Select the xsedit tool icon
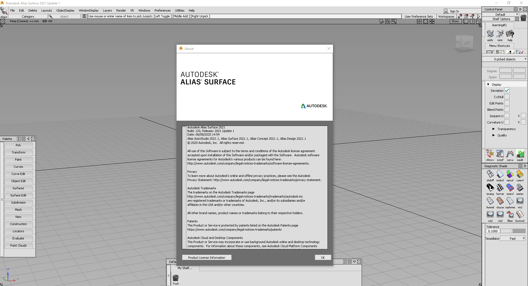Viewport: 528px width, 286px height. [520, 154]
